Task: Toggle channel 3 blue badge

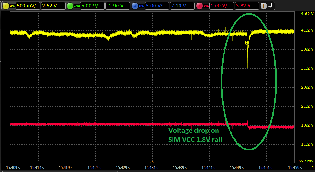Action: click(x=135, y=6)
